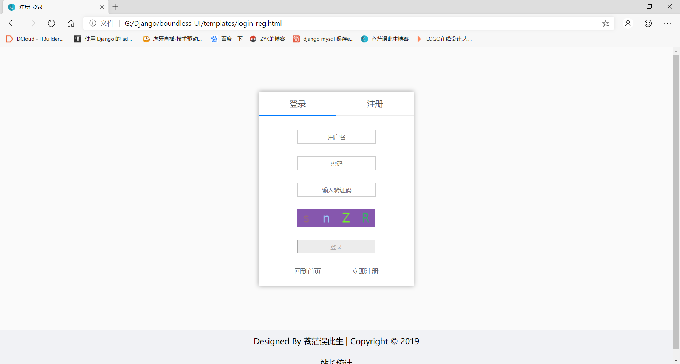Switch to the 注册 tab
This screenshot has height=364, width=680.
(375, 104)
